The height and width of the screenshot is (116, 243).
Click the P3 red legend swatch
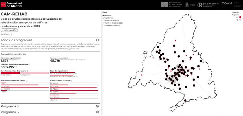[240, 17]
